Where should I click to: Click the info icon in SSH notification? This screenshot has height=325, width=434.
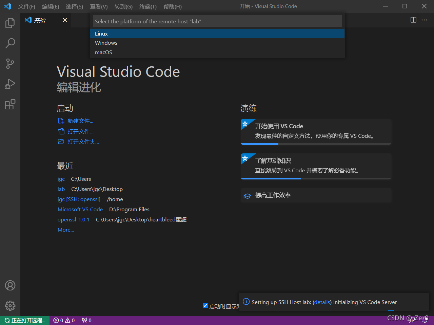tap(246, 302)
